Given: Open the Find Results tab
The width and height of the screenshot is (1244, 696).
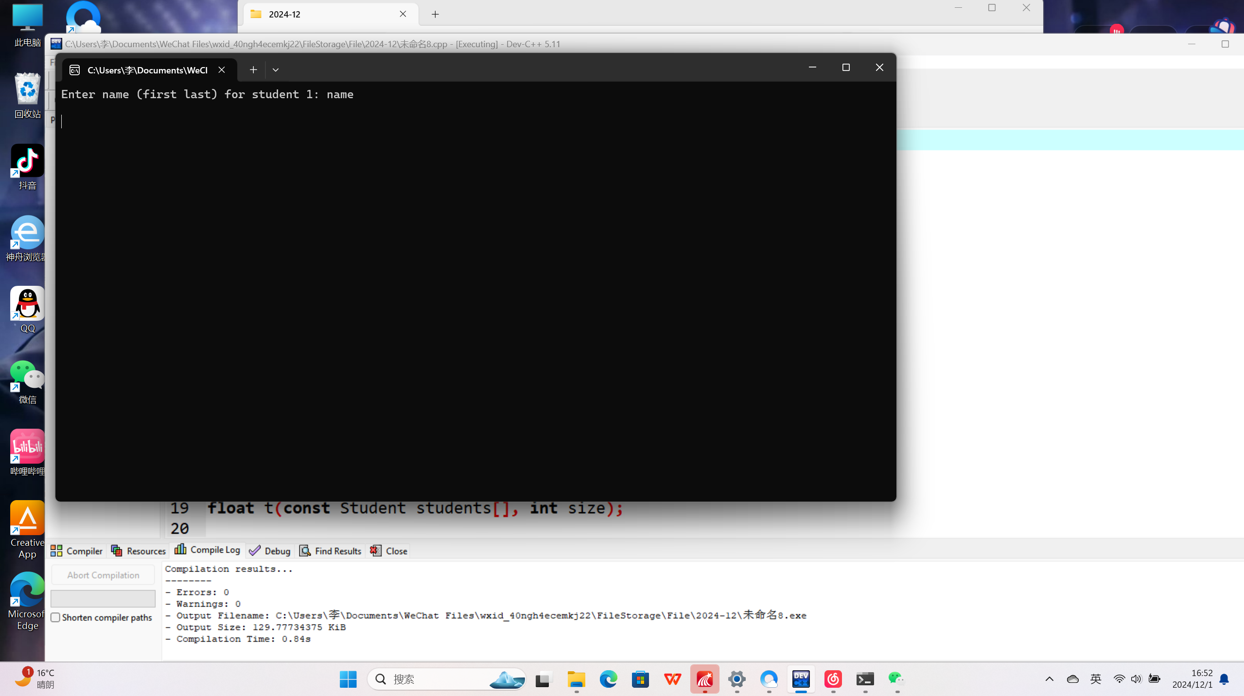Looking at the screenshot, I should 331,551.
